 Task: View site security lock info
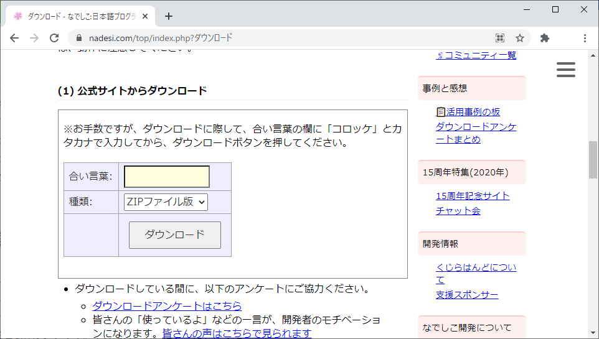pyautogui.click(x=79, y=38)
